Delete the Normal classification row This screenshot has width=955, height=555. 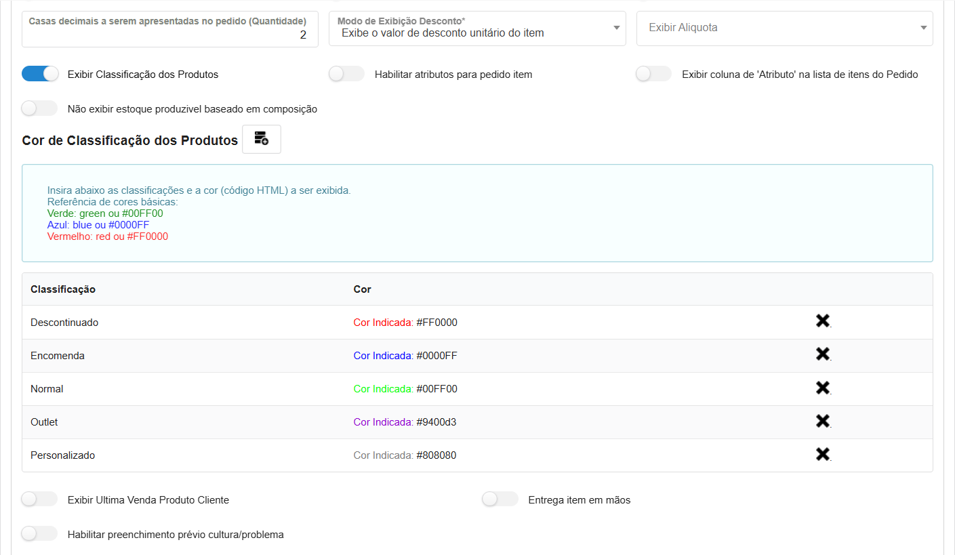pyautogui.click(x=822, y=388)
